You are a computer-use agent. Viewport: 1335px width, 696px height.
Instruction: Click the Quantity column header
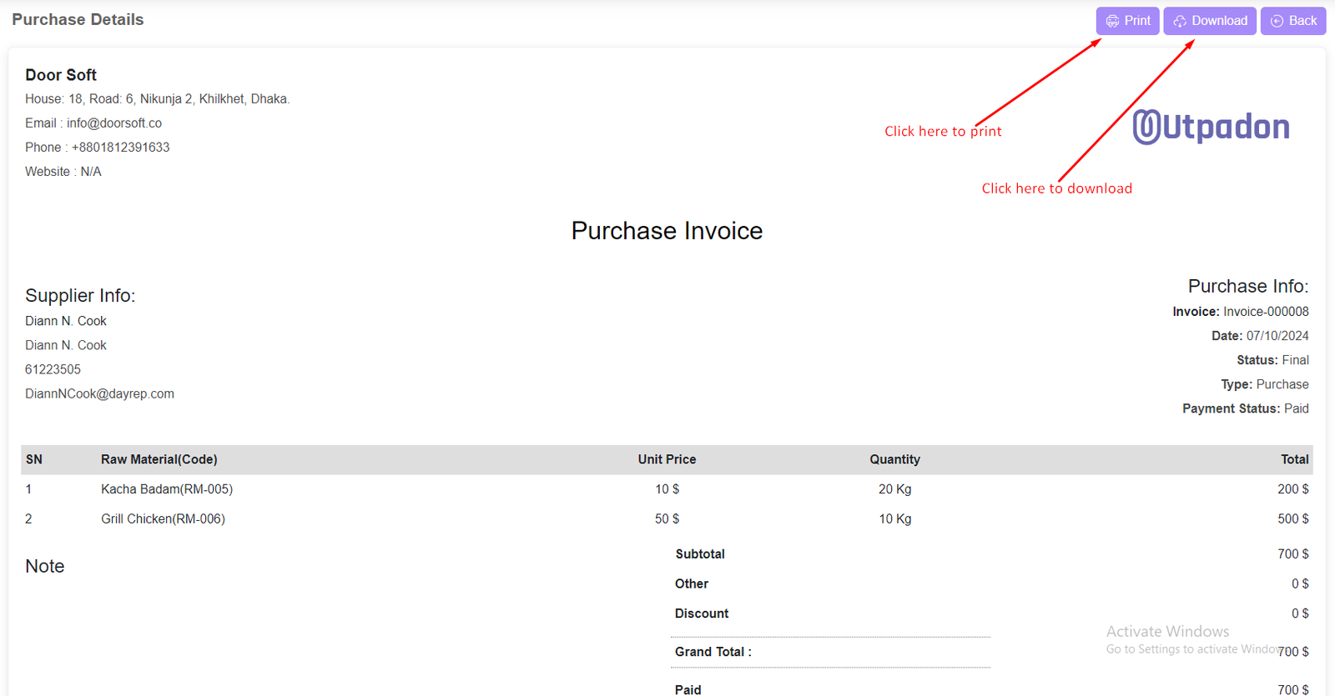[894, 459]
